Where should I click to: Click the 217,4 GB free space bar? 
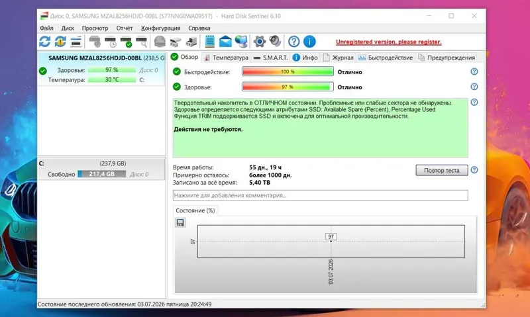tap(102, 174)
